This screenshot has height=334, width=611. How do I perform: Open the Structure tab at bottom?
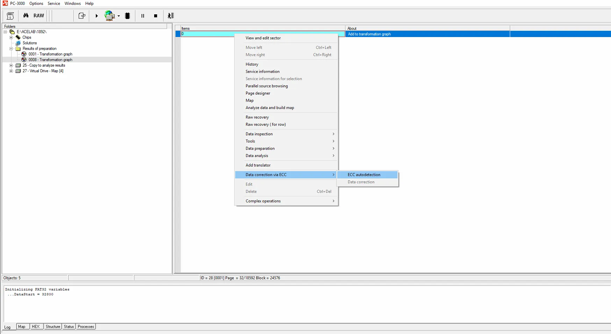[x=53, y=327]
